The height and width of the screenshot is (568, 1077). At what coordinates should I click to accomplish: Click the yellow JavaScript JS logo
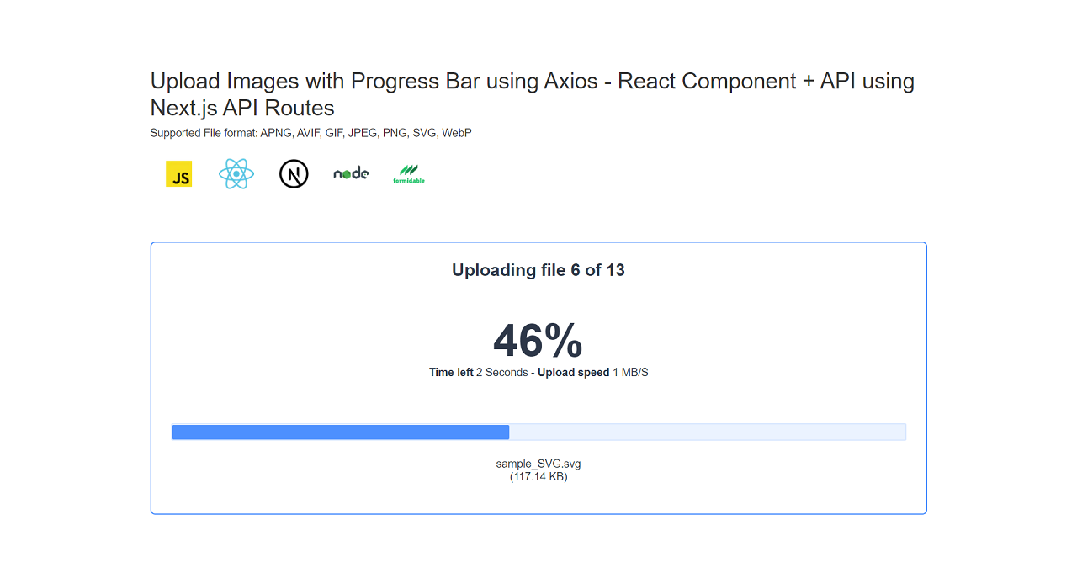(x=178, y=174)
